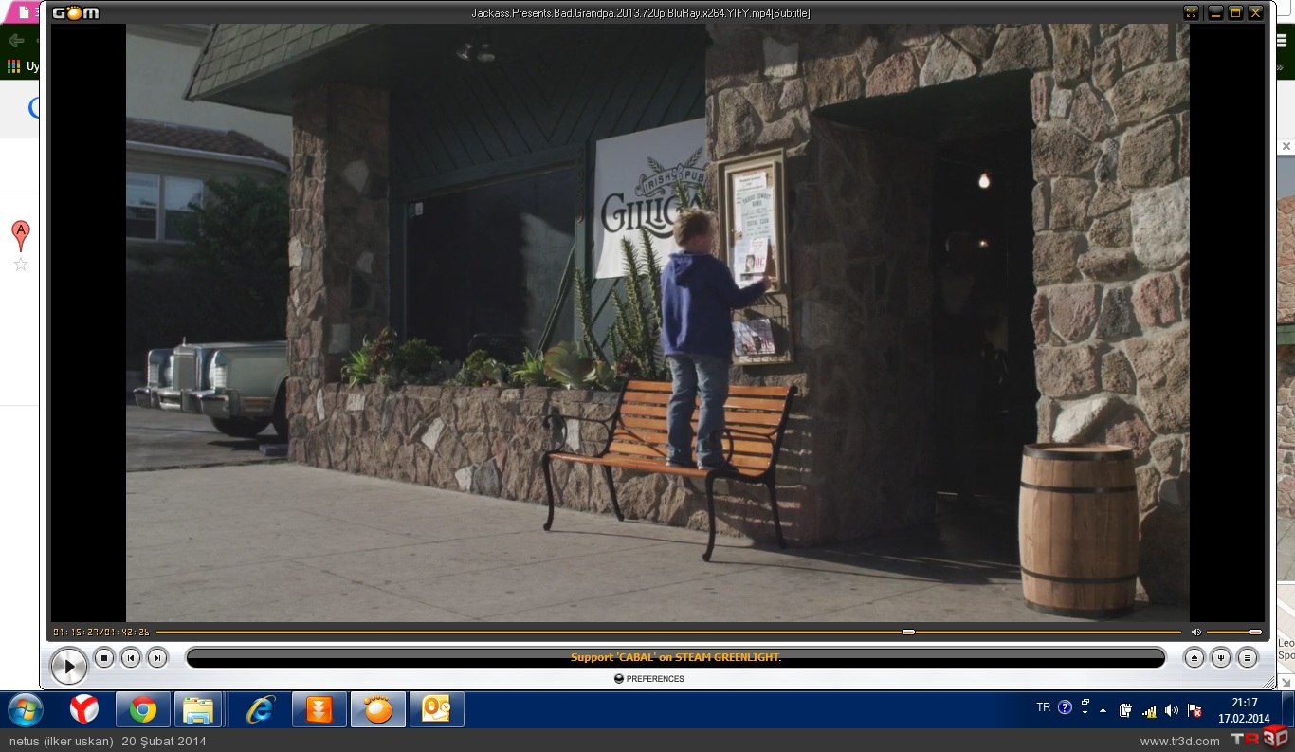Launch Internet Explorer from the taskbar
1295x752 pixels.
pos(260,709)
